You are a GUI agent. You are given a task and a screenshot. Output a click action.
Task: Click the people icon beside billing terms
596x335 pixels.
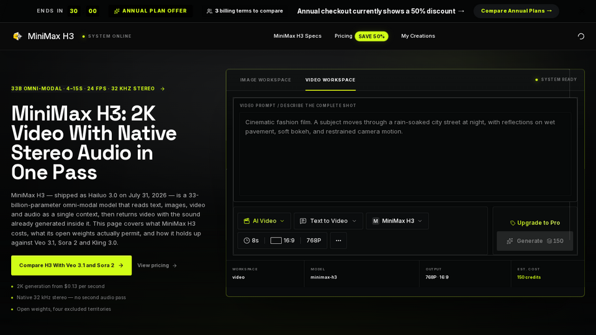[209, 11]
